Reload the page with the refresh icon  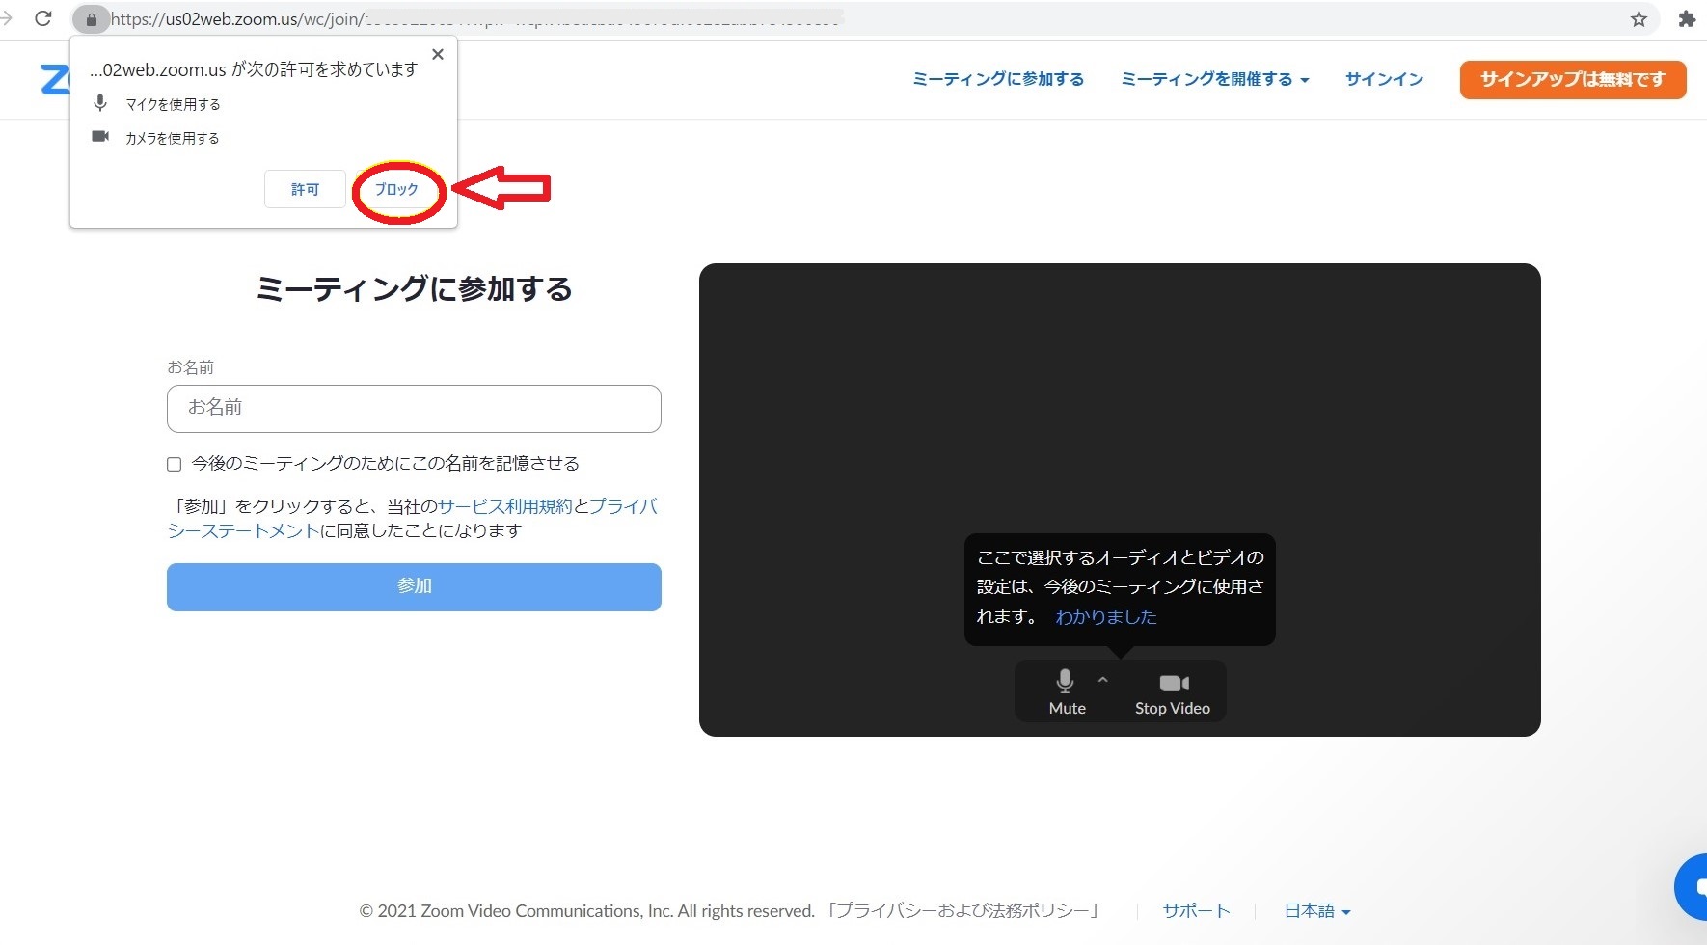pos(43,18)
